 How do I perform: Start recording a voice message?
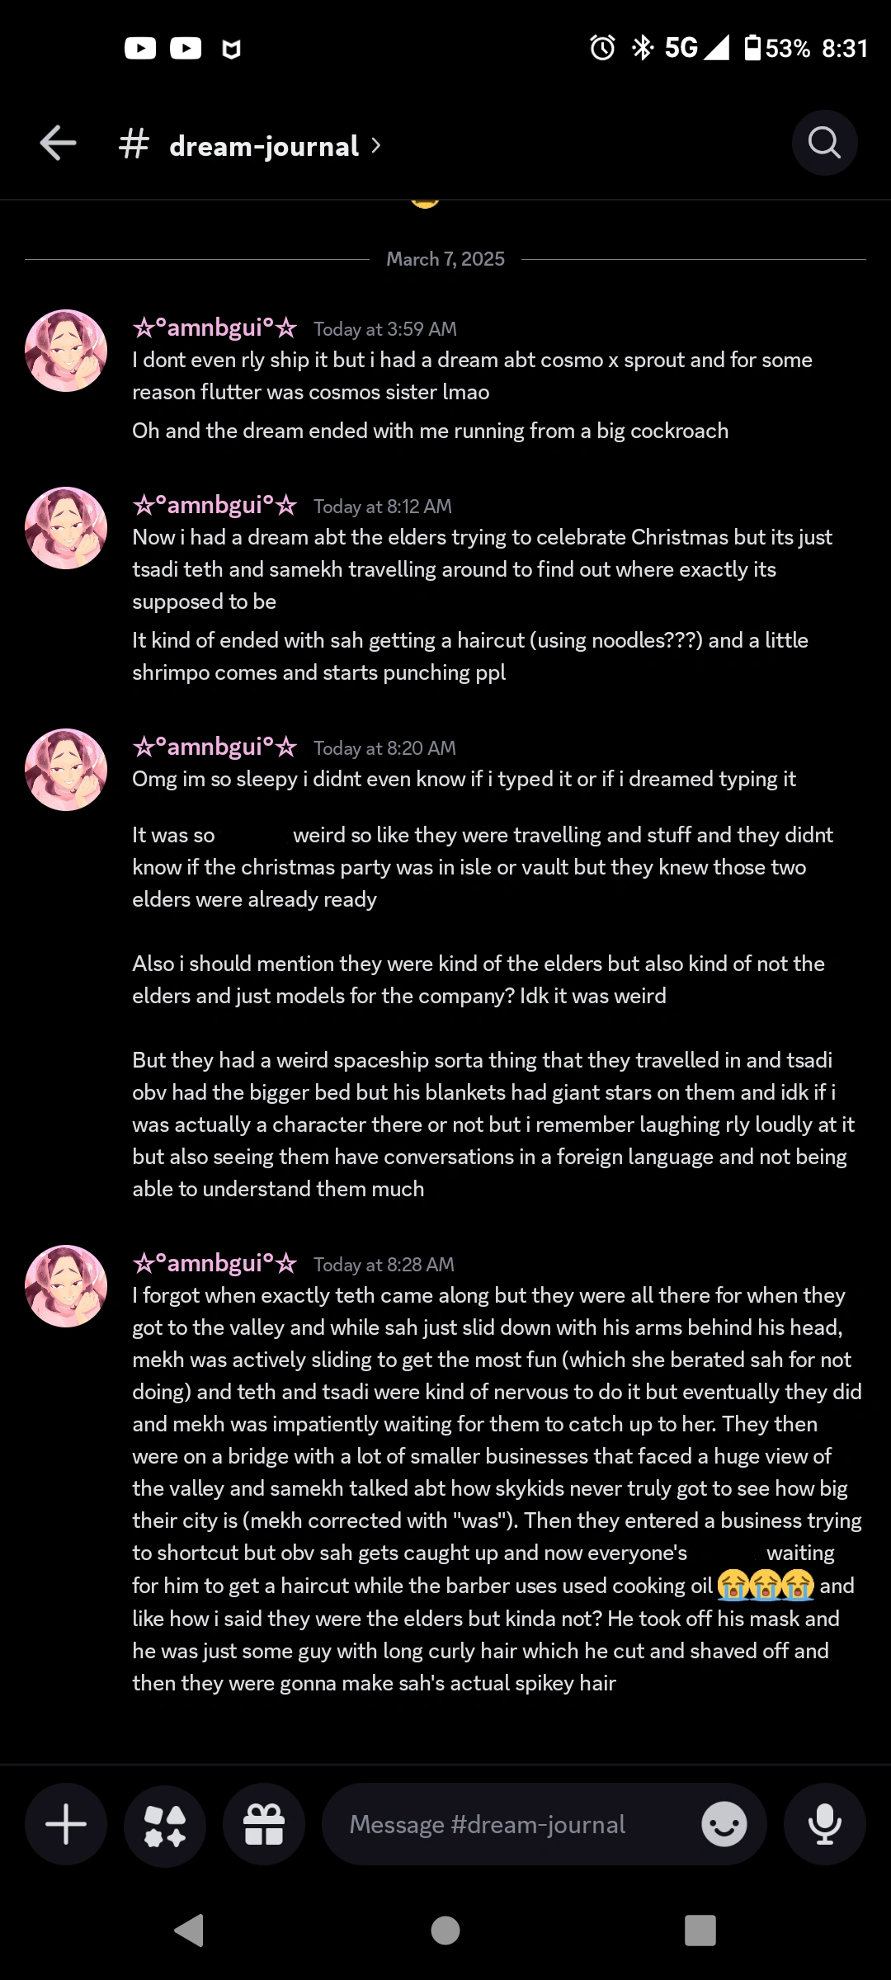(824, 1824)
